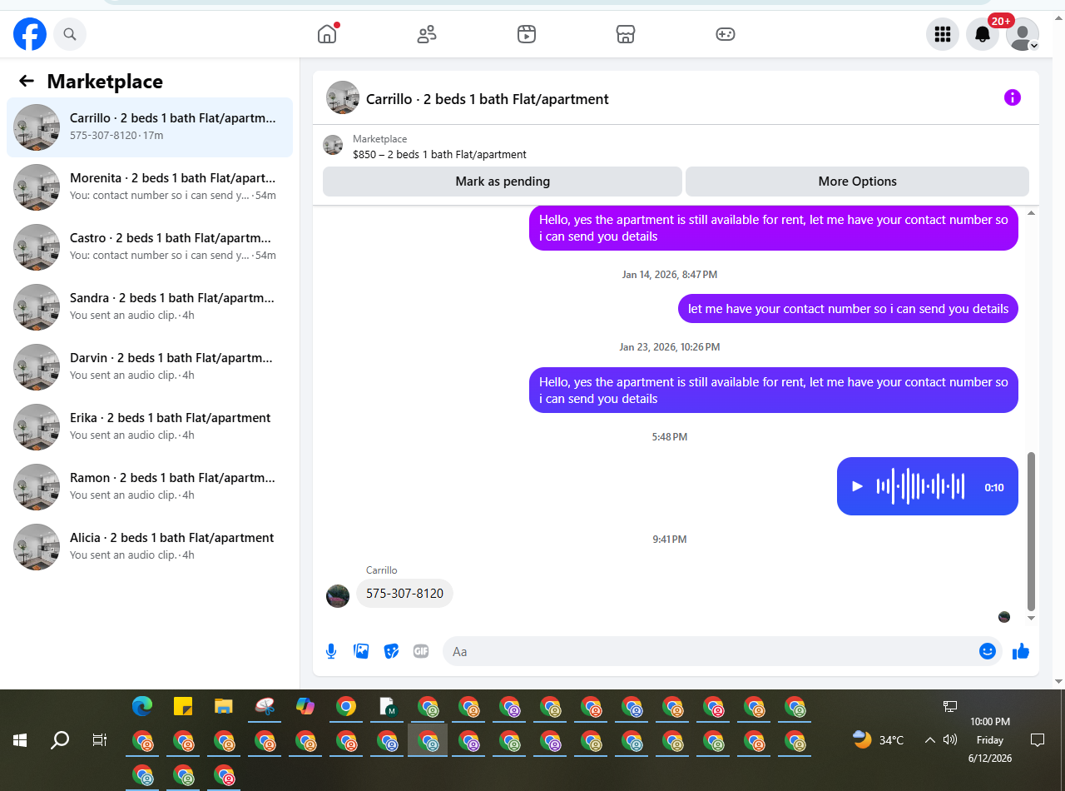
Task: Open the GIF picker
Action: (x=421, y=651)
